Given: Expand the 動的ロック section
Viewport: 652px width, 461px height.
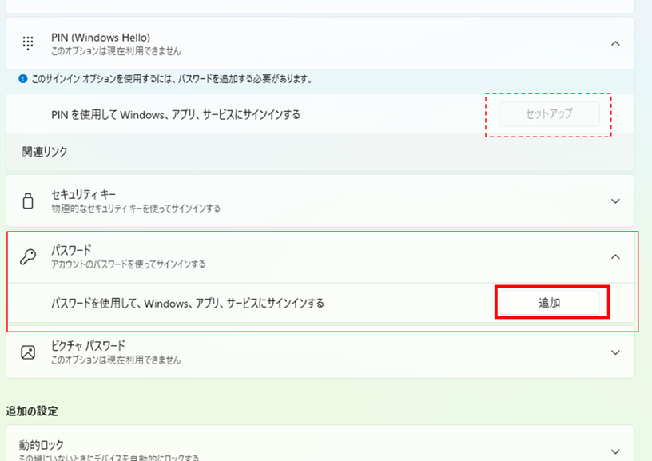Looking at the screenshot, I should (x=615, y=449).
